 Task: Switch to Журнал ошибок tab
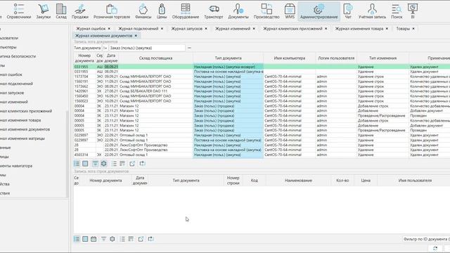(x=91, y=28)
